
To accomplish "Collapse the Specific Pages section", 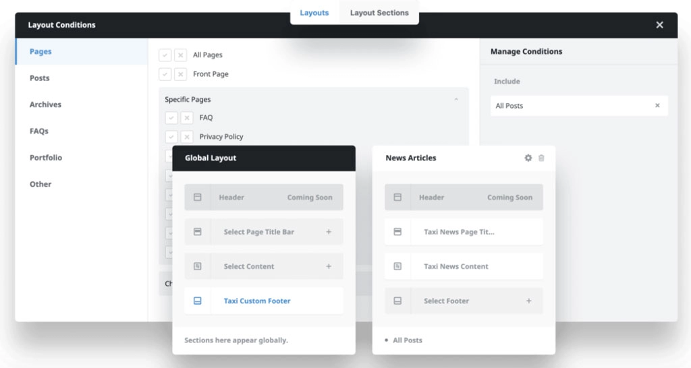I will point(456,100).
